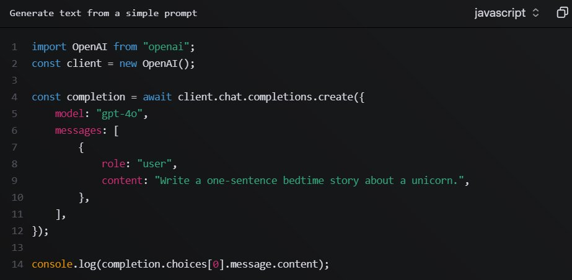Click the up-down chevron beside javascript
Image resolution: width=572 pixels, height=280 pixels.
(536, 13)
